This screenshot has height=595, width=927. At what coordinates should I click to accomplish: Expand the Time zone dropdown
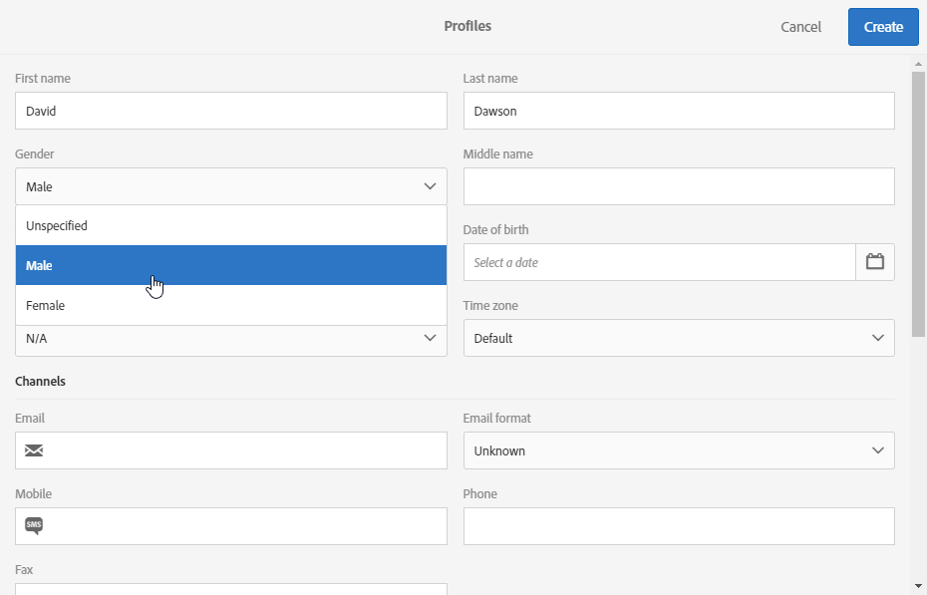(679, 338)
